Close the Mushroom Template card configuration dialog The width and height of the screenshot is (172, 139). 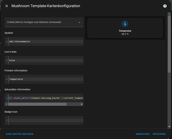coord(7,6)
